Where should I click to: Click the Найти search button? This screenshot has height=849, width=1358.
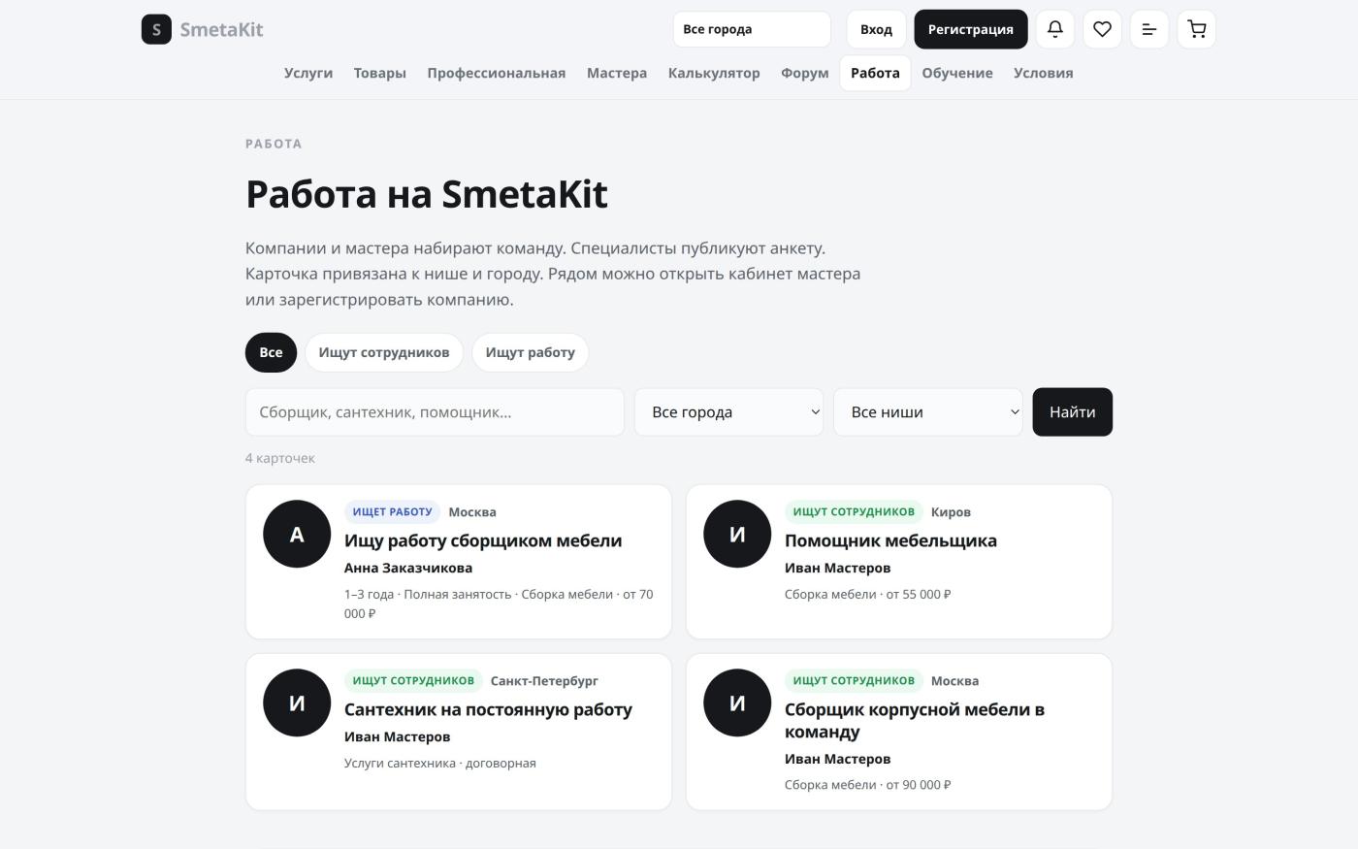pos(1072,412)
